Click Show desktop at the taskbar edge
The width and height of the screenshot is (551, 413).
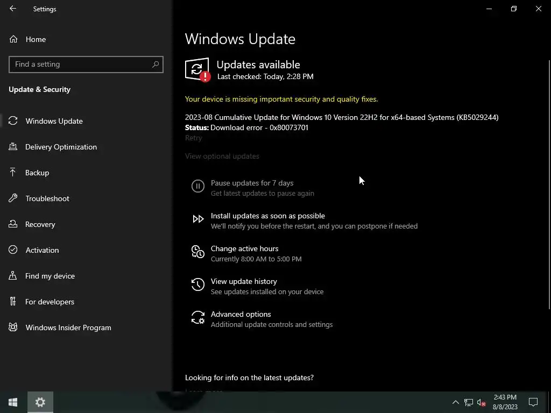(549, 402)
